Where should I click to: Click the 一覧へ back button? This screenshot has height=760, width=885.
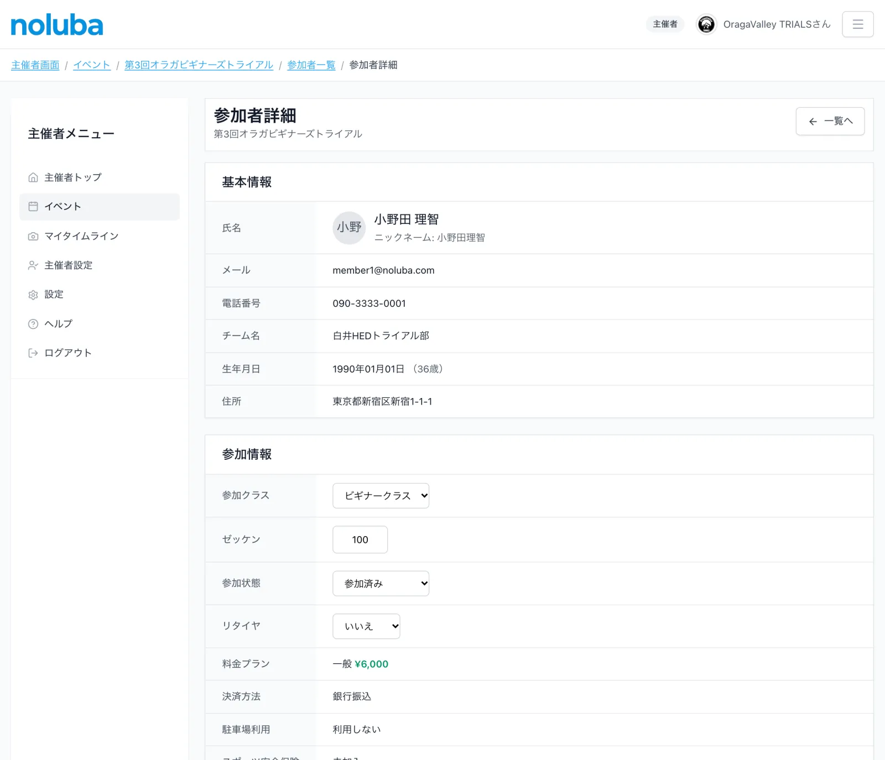[x=830, y=121]
